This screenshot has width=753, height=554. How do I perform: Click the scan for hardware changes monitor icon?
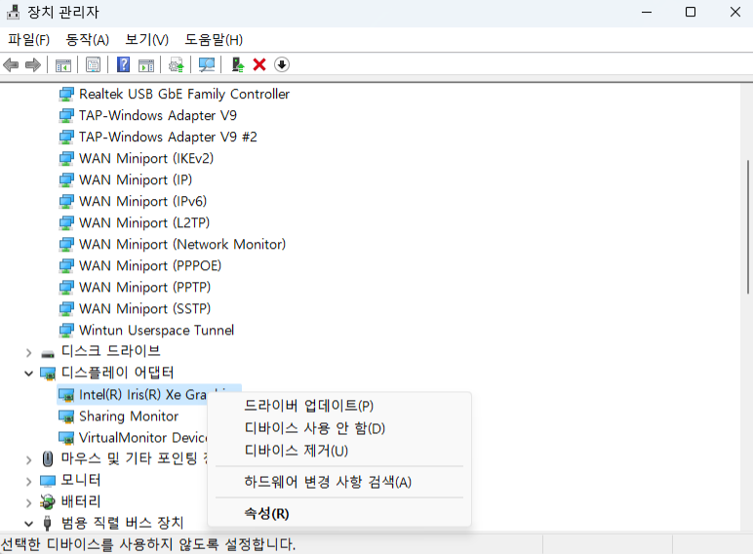click(206, 64)
